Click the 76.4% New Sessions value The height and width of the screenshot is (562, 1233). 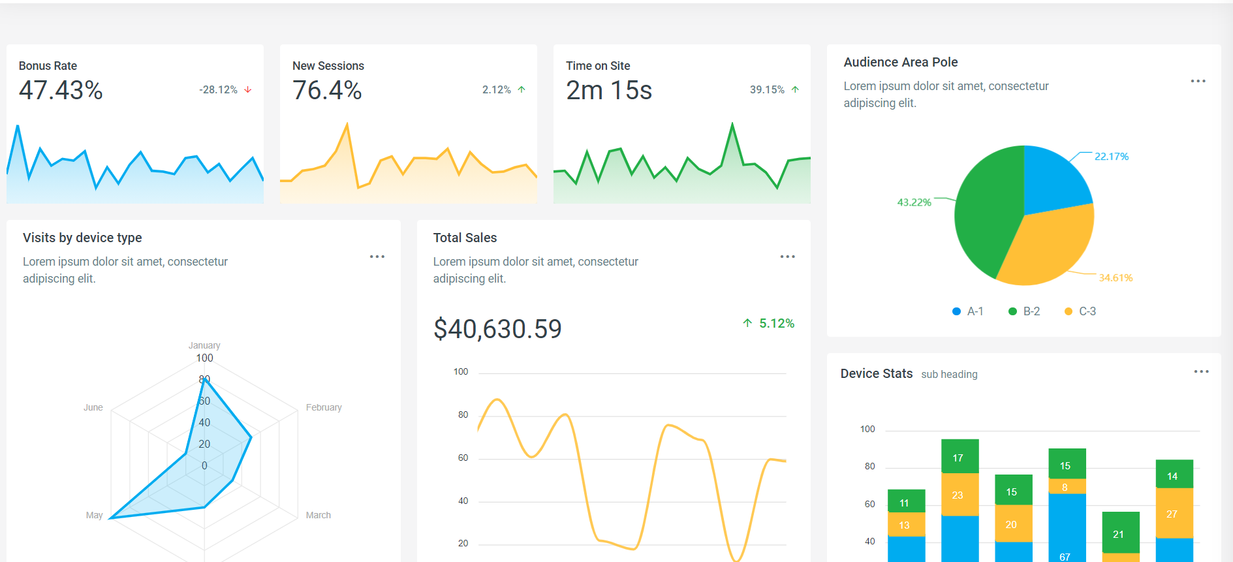[327, 90]
